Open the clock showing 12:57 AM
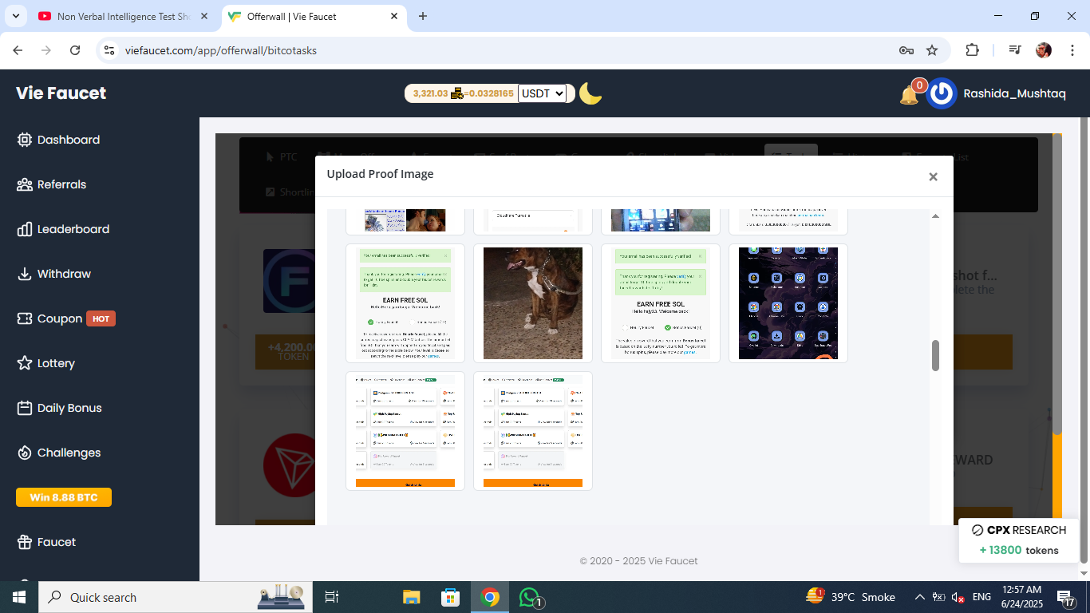The width and height of the screenshot is (1090, 613). [1022, 597]
